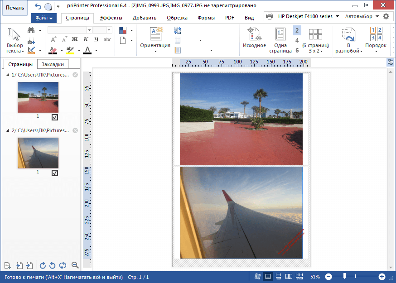Viewport: 396px width, 283px height.
Task: Collapse the first document tree node
Action: [x=8, y=75]
